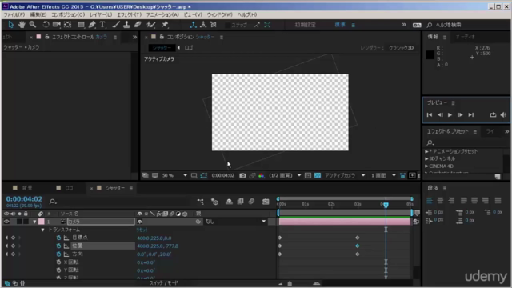
Task: Open the Graph Editor icon in timeline
Action: pyautogui.click(x=266, y=202)
